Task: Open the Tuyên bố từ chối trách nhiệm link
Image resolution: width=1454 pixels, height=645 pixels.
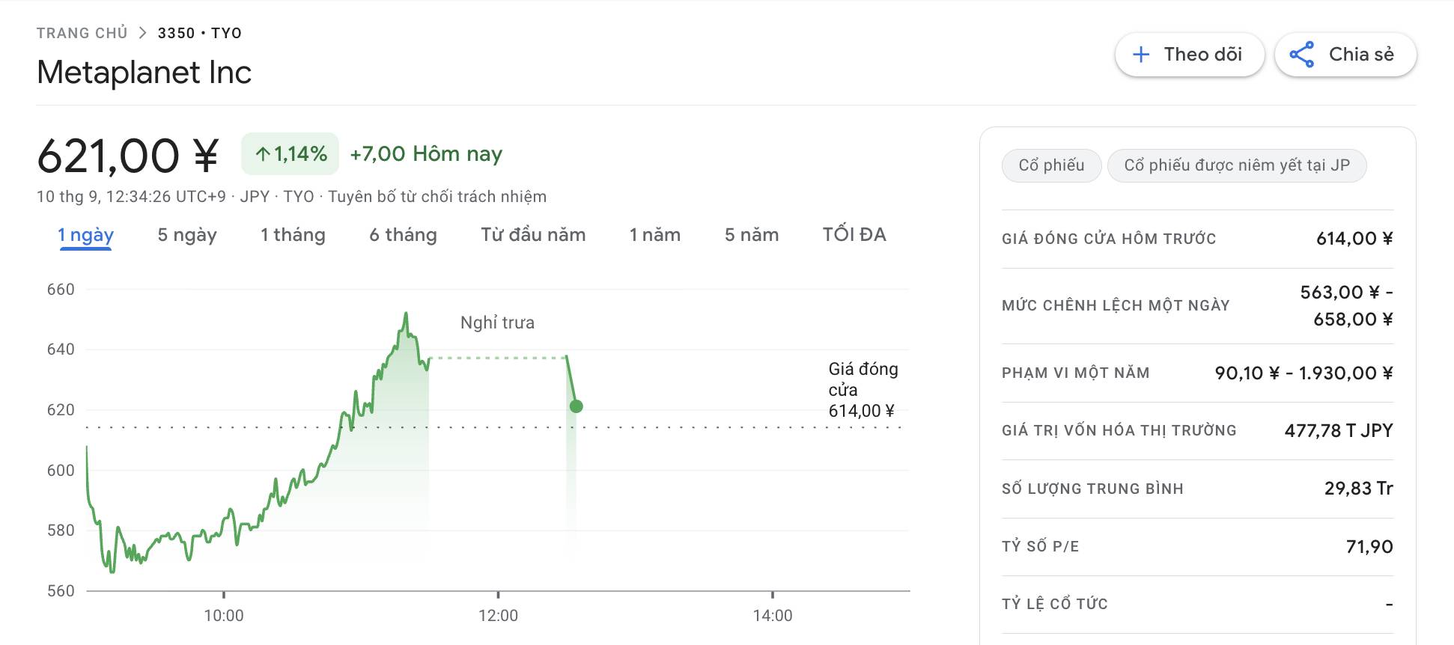Action: click(x=437, y=197)
